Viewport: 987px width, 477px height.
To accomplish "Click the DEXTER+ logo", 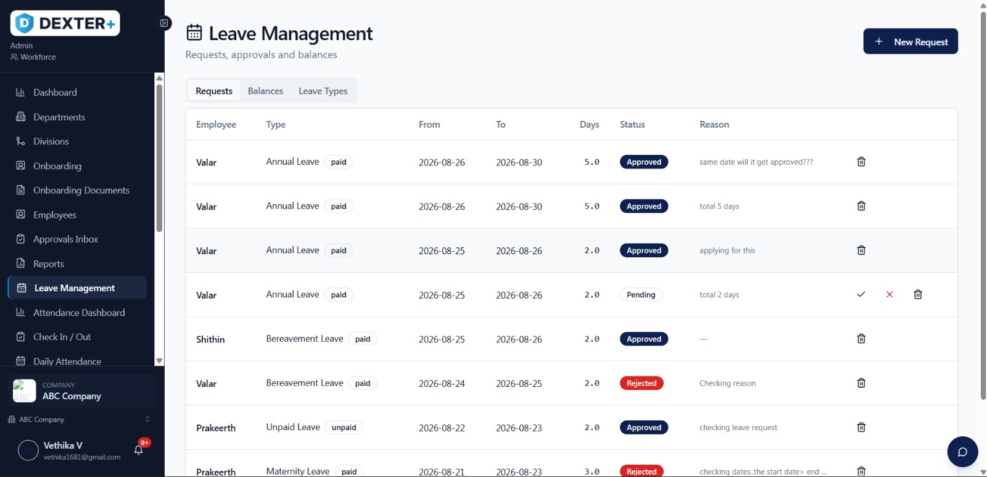I will [x=65, y=23].
